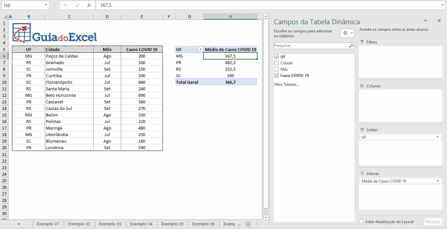Open the gear Tools icon in the Fields pane
Image resolution: width=447 pixels, height=229 pixels.
(345, 33)
